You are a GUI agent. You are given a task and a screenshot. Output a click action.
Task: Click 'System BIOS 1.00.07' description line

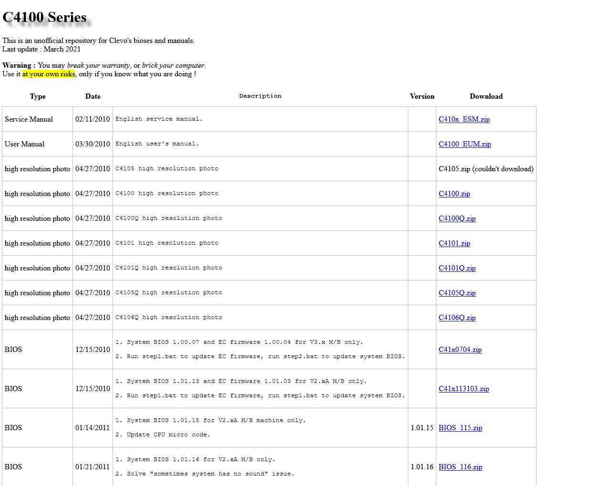[x=239, y=342]
